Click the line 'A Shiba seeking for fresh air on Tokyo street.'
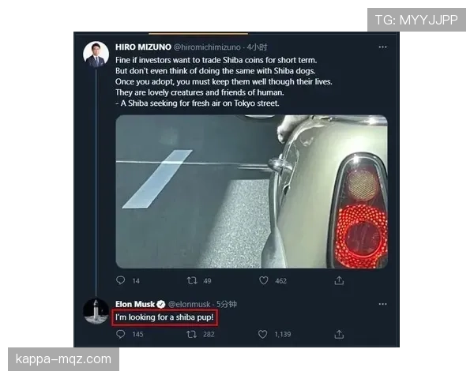Viewport: 474px width, 379px height. [197, 103]
